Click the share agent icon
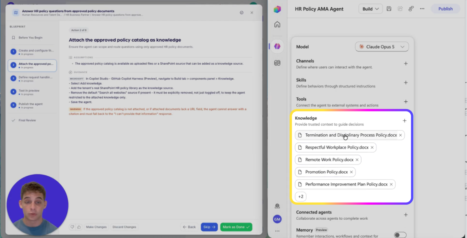Image resolution: width=467 pixels, height=238 pixels. (x=400, y=9)
